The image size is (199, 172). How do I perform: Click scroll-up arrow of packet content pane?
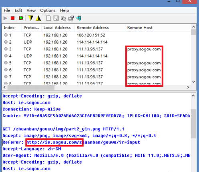tap(193, 96)
